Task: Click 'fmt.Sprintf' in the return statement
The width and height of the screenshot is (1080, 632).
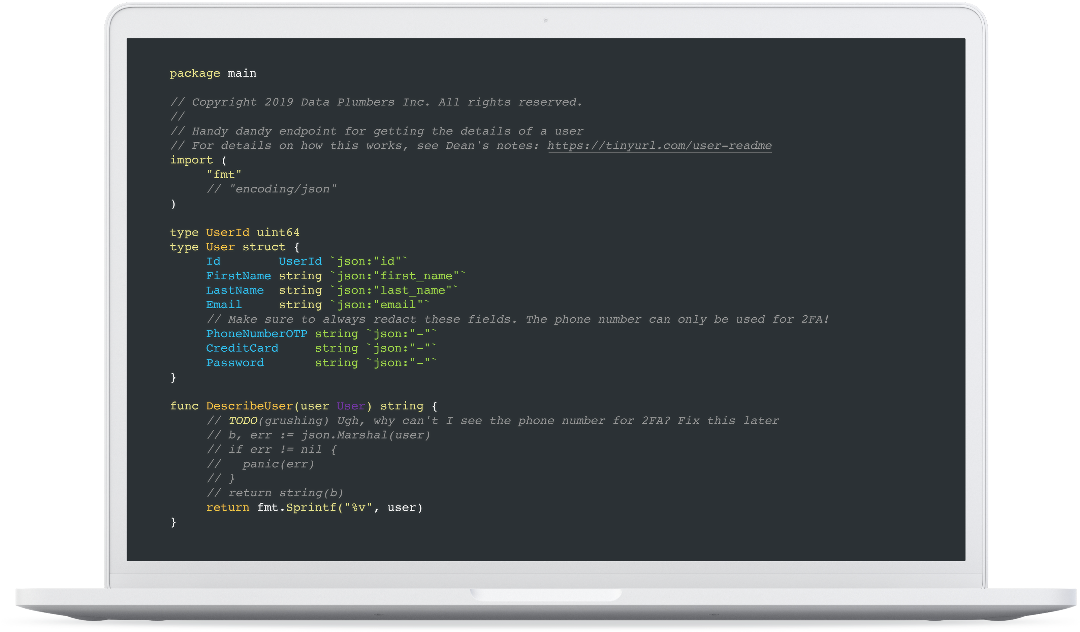Action: click(297, 507)
